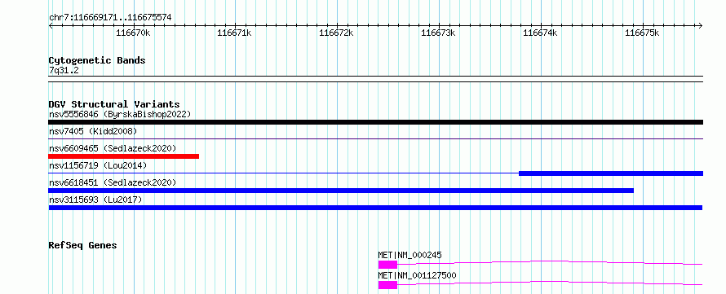The width and height of the screenshot is (726, 294).
Task: Click the DGV Structural Variants track title
Action: [x=114, y=104]
